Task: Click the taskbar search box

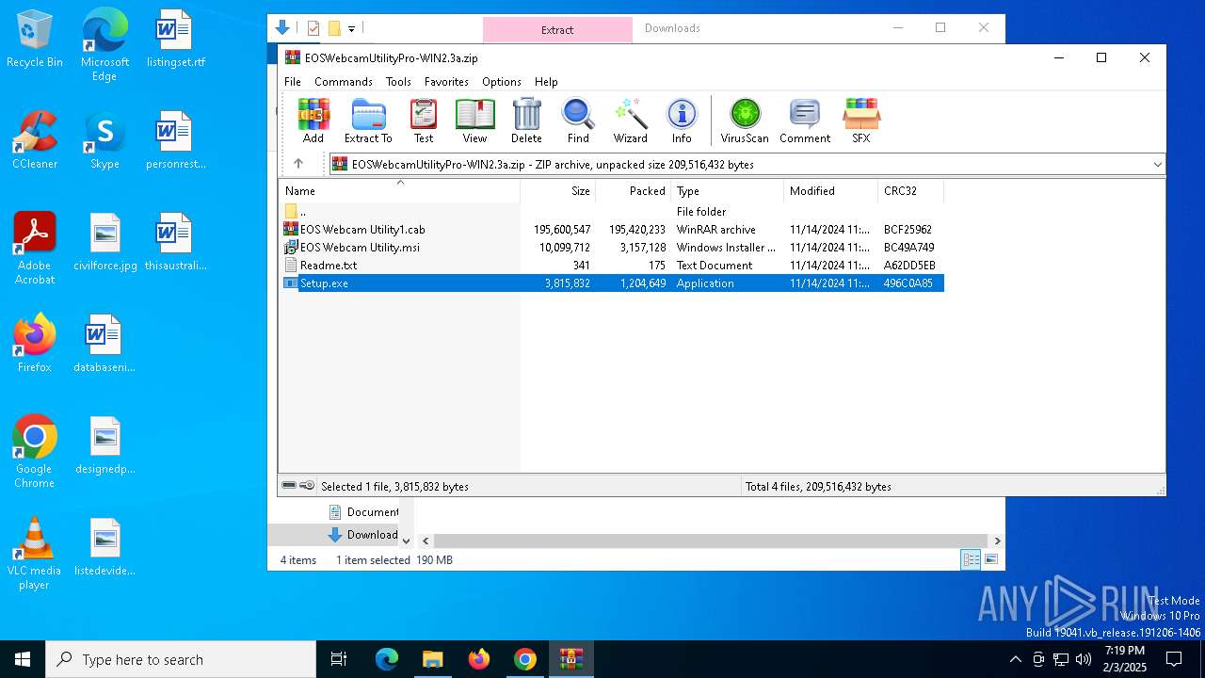Action: coord(181,659)
